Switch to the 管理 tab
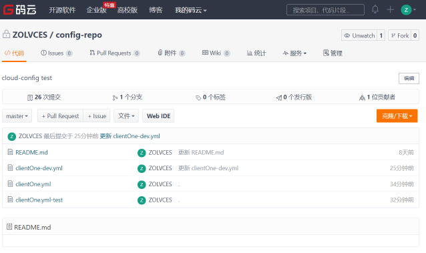426x253 pixels. click(333, 53)
